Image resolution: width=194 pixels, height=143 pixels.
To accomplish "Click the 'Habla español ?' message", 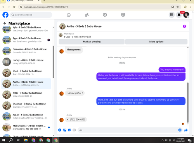I will tap(75, 93).
